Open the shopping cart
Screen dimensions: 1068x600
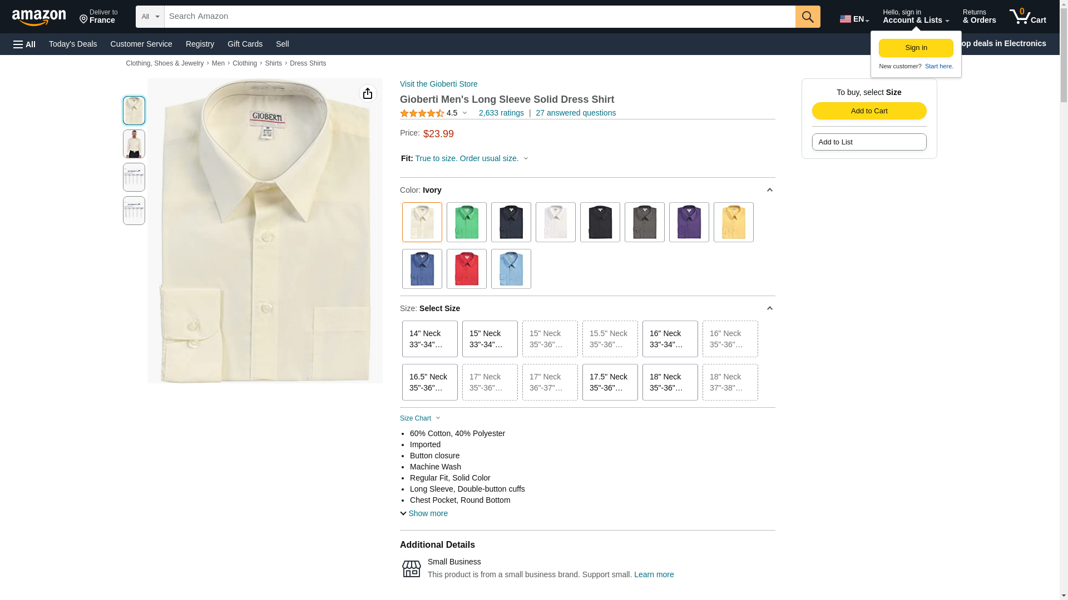1028,17
